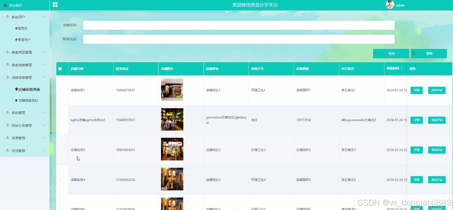Click the user icon beside 系统用户
453x210 pixels.
coord(8,17)
